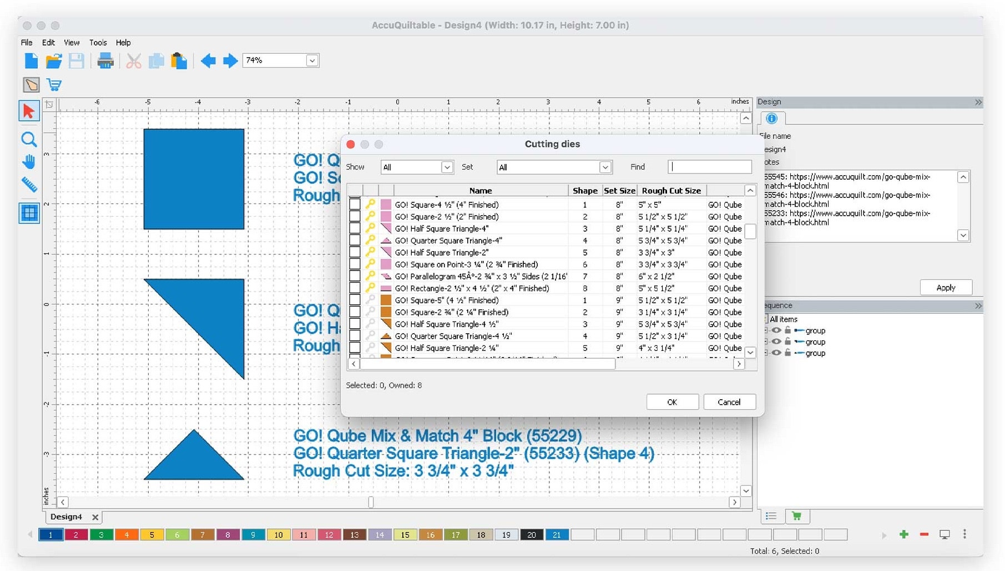Toggle visibility of the first group
The width and height of the screenshot is (1005, 571).
click(x=776, y=330)
